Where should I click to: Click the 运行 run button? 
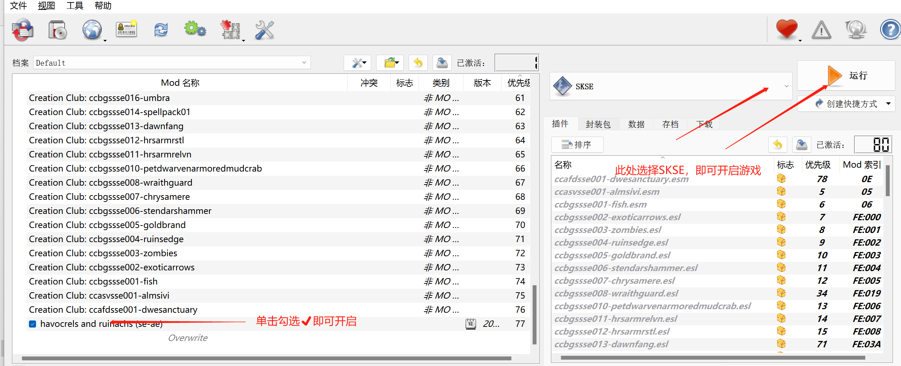click(846, 76)
